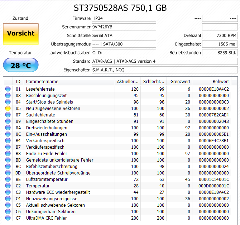Select the Luftstromtemperatur parameter
Screen dimensions: 240x225
click(x=47, y=179)
